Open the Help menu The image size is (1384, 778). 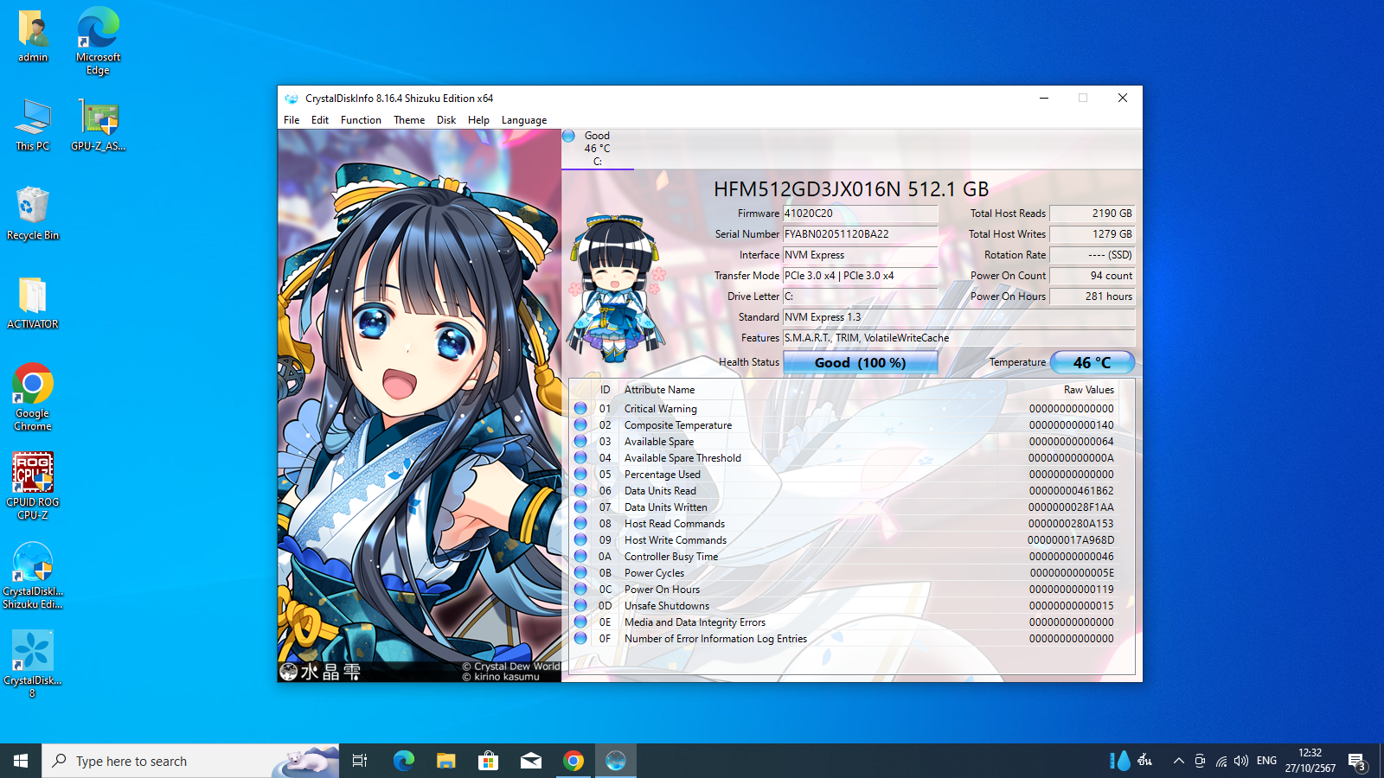point(478,120)
